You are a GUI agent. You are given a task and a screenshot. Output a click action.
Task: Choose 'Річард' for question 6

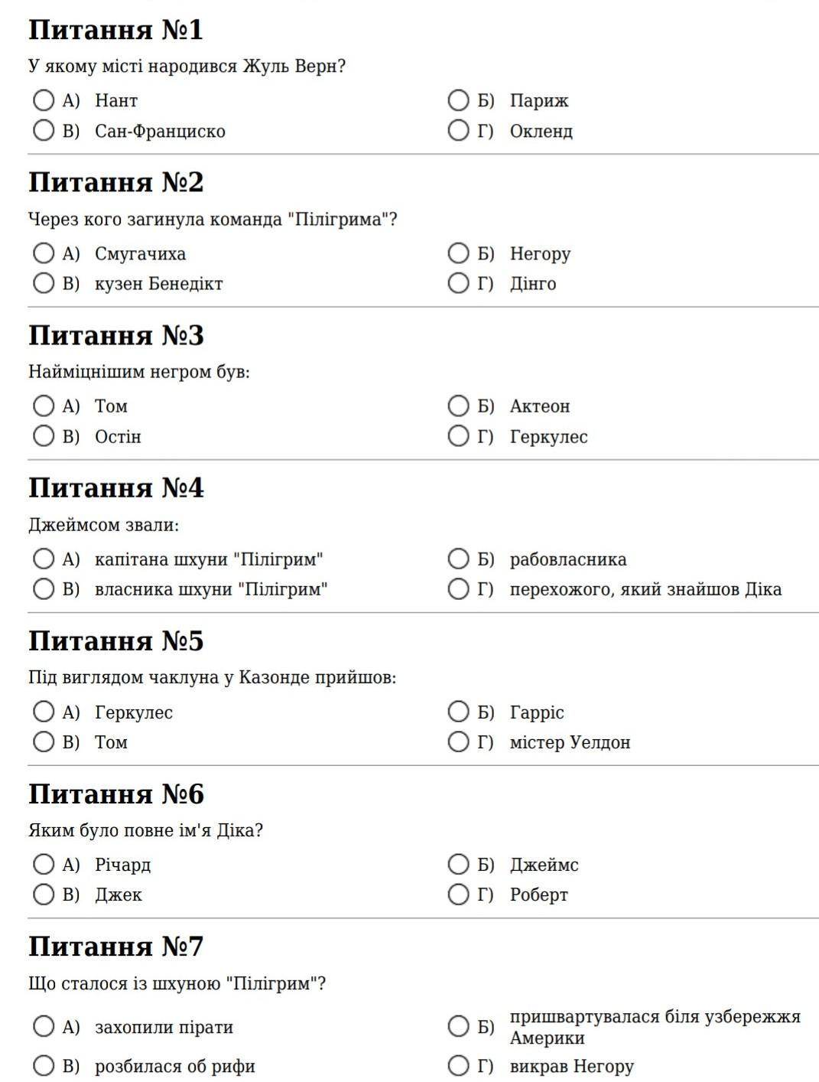[x=44, y=864]
